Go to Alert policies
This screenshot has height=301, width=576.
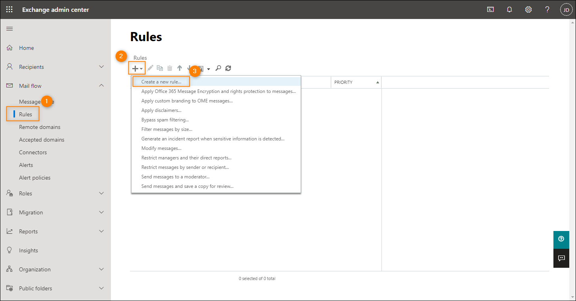coord(35,177)
